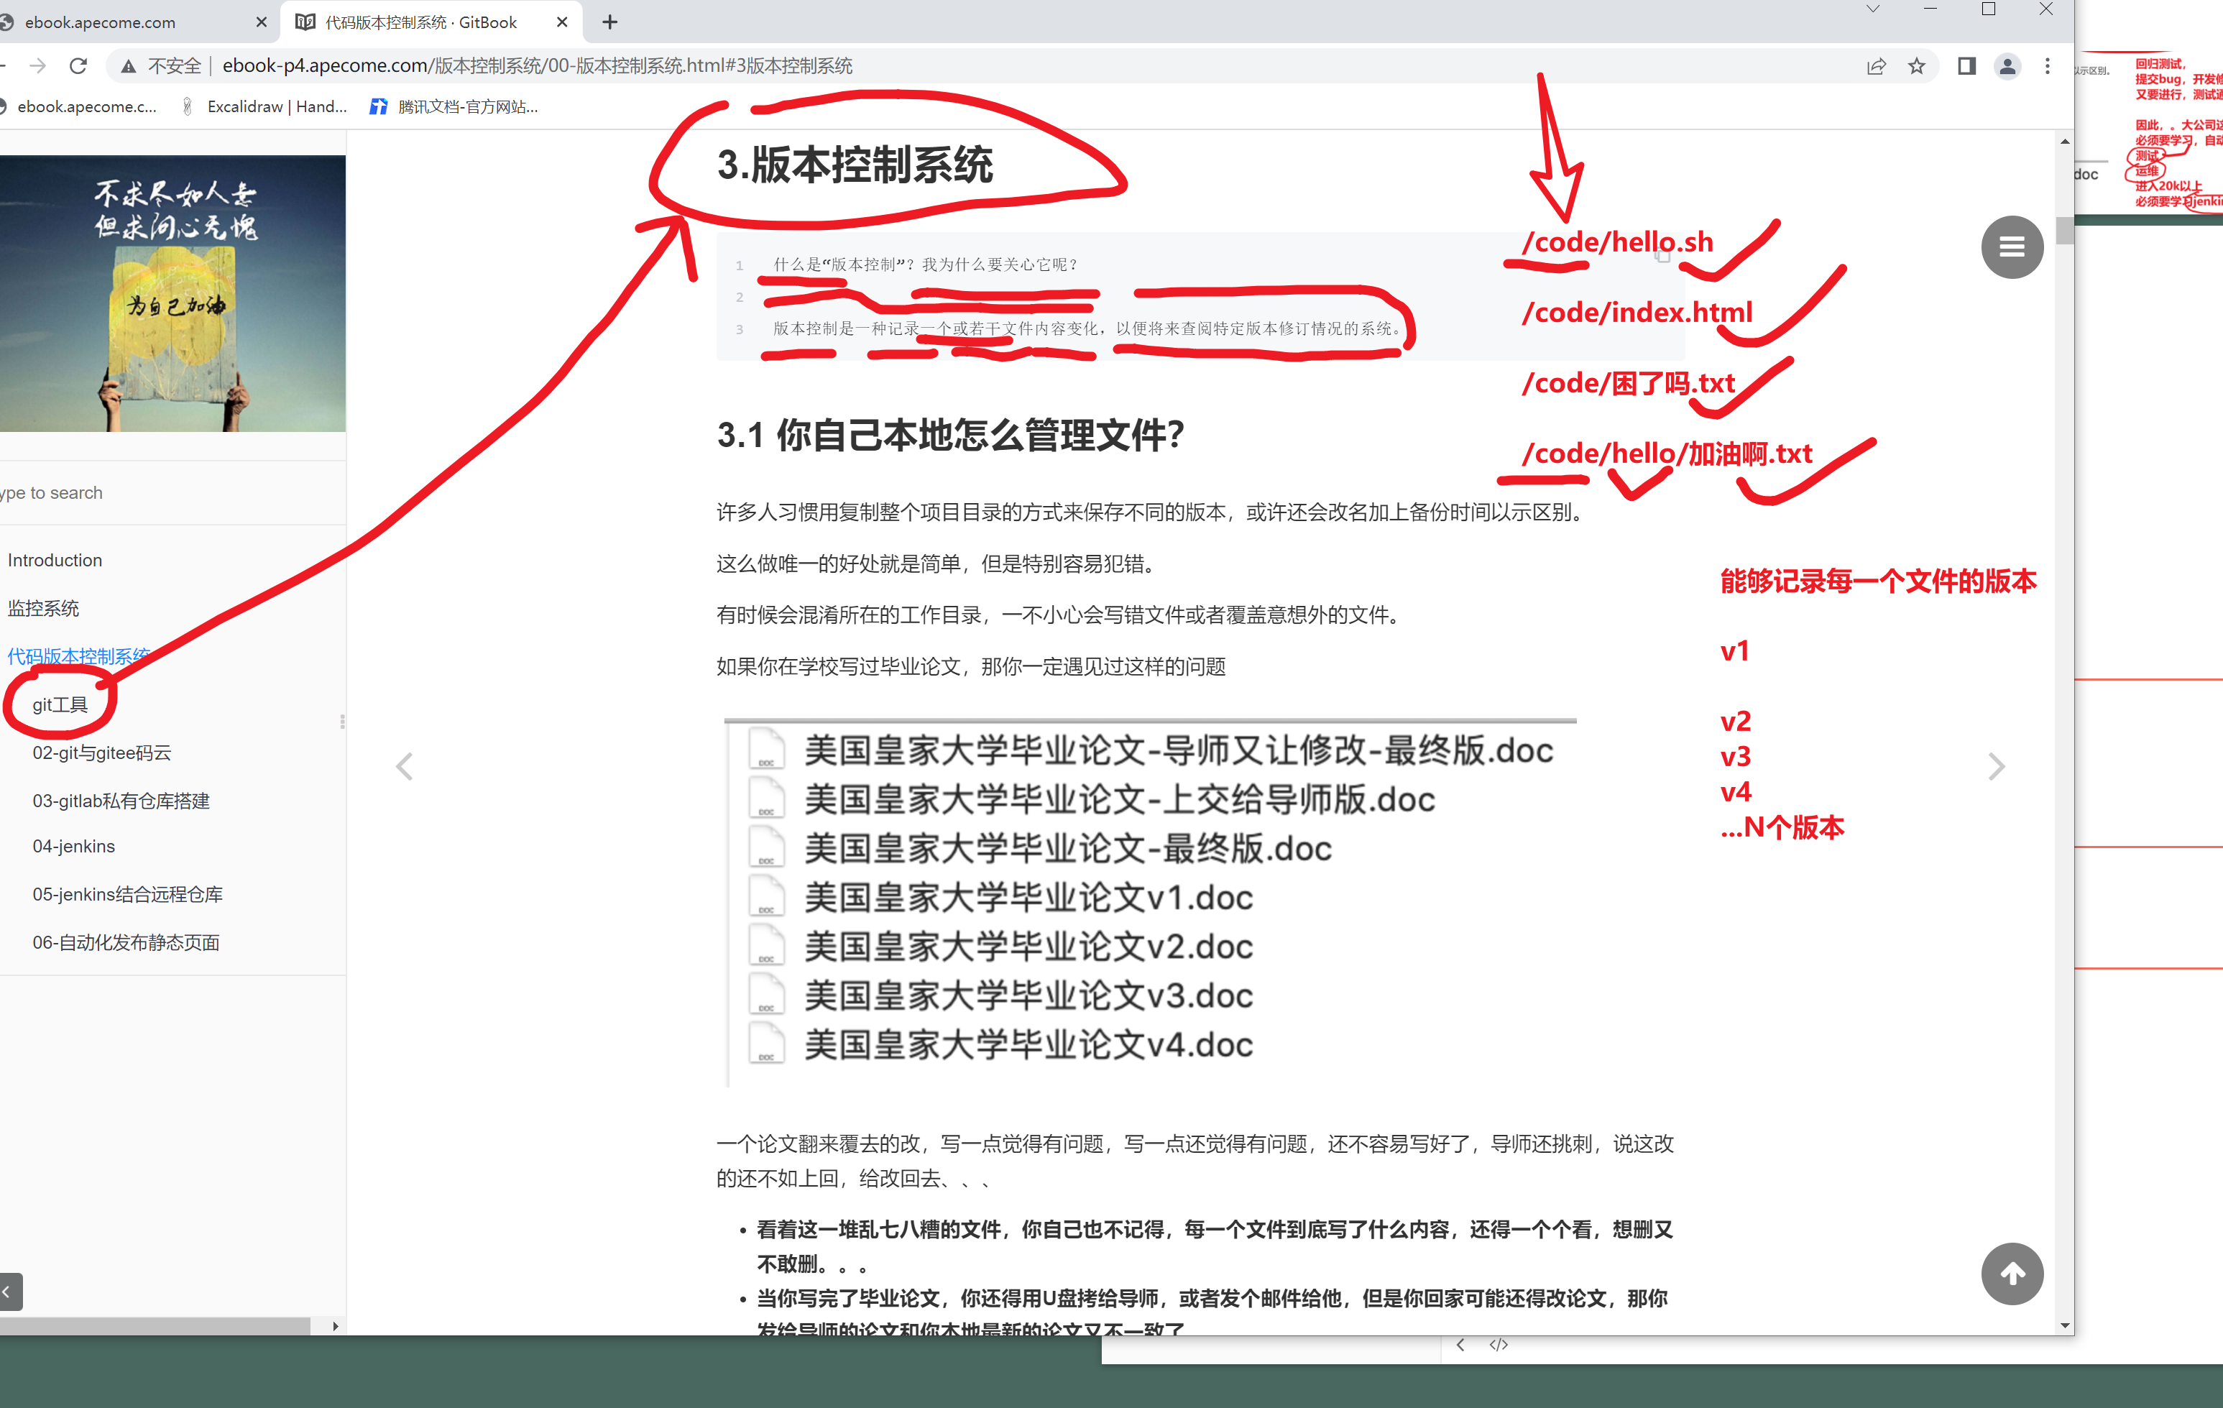Collapse sidebar with bottom-left arrow
Viewport: 2223px width, 1408px height.
coord(9,1292)
